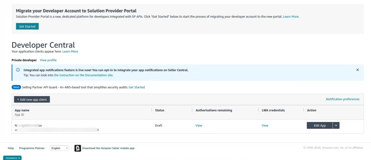The height and width of the screenshot is (160, 371).
Task: Click the App name column header
Action: [x=22, y=110]
